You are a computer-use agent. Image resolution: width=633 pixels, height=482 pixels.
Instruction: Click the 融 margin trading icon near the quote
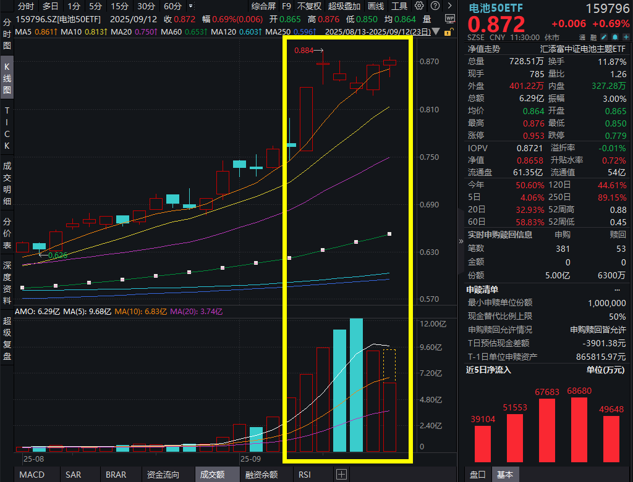point(593,37)
